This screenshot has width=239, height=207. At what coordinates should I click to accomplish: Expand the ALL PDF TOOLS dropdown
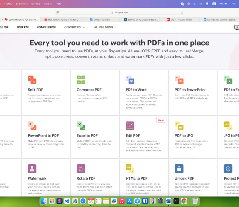[x=105, y=27]
